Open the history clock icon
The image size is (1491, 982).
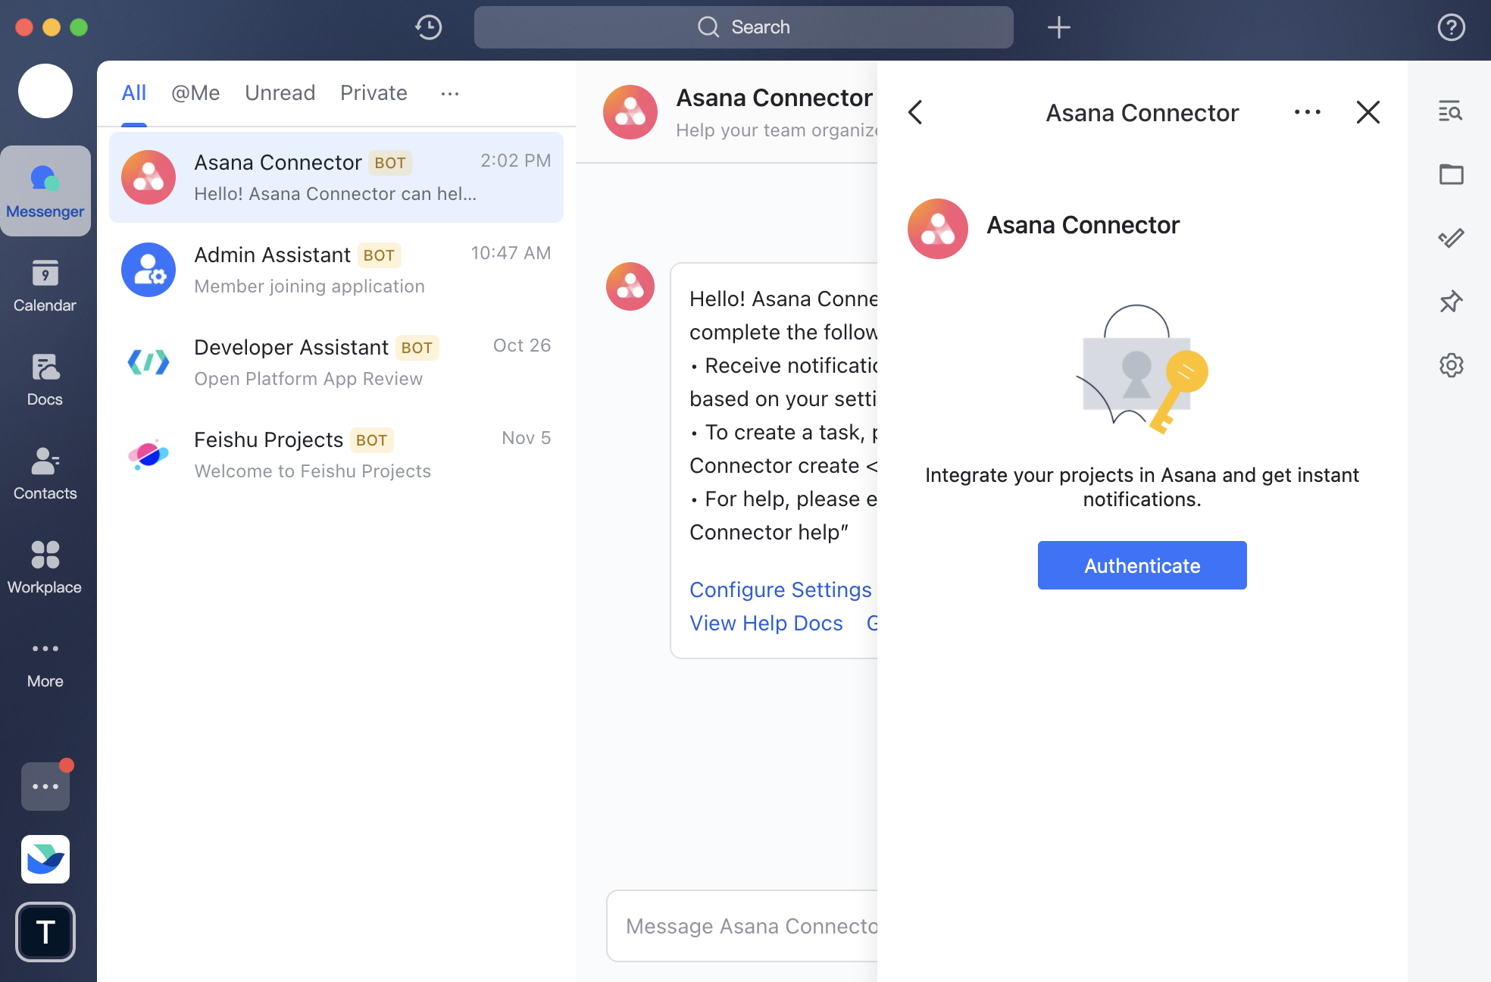429,27
